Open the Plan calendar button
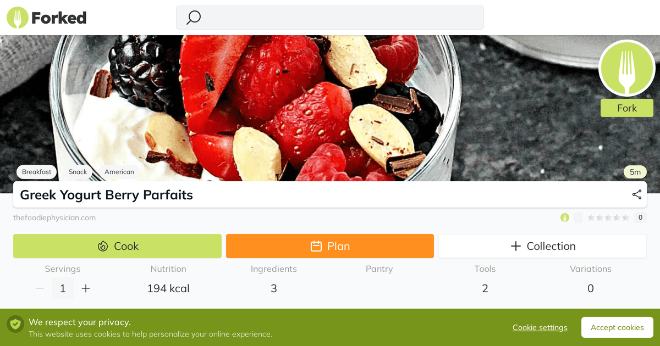 click(330, 246)
